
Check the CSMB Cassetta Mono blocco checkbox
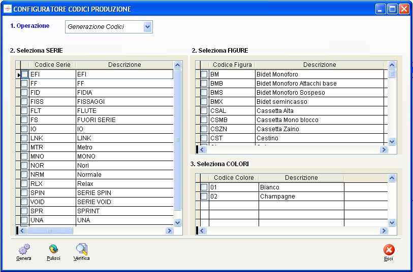point(204,120)
